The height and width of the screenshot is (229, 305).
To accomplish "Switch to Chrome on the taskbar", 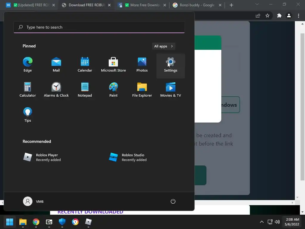I will [36, 222].
